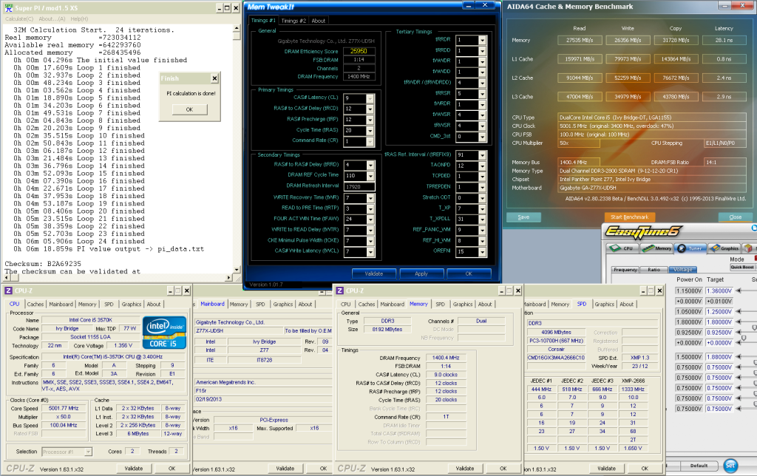Click the left arrow beside the 1.80000V target
757x476 pixels.
click(x=739, y=322)
